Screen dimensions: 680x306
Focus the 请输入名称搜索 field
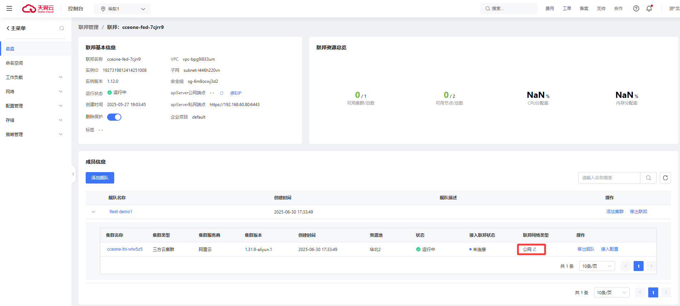click(609, 178)
